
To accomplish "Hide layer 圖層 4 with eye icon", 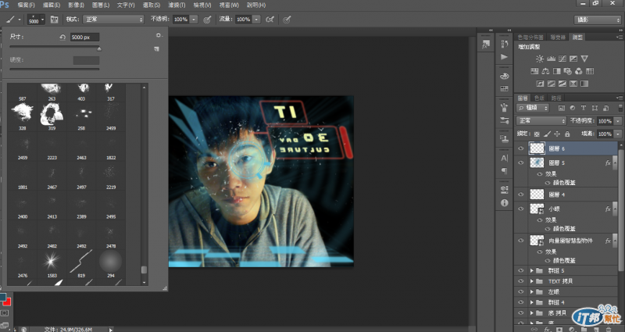I will (520, 195).
